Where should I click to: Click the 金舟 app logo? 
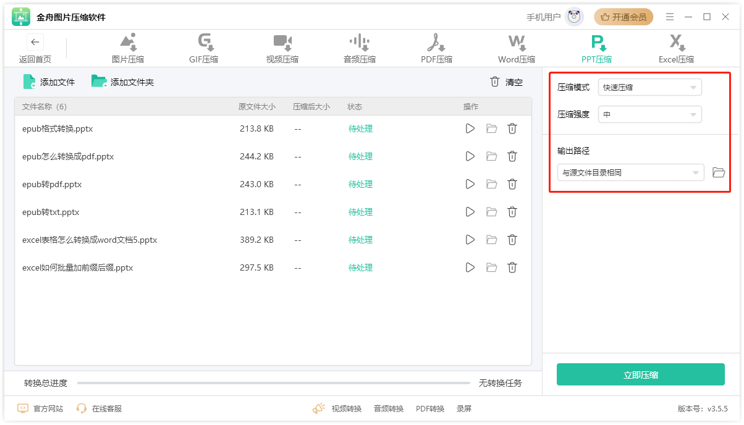click(x=21, y=17)
